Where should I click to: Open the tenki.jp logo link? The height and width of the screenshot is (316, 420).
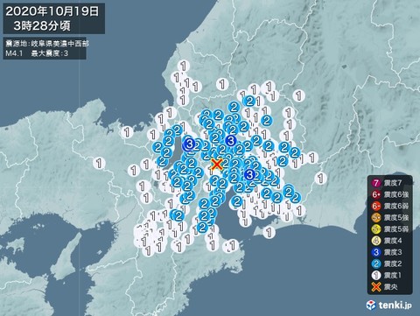click(389, 305)
